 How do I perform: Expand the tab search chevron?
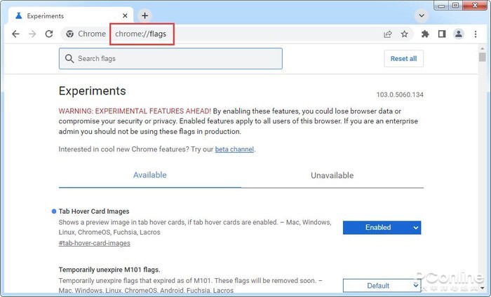(422, 15)
